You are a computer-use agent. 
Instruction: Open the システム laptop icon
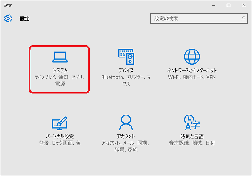pyautogui.click(x=60, y=57)
